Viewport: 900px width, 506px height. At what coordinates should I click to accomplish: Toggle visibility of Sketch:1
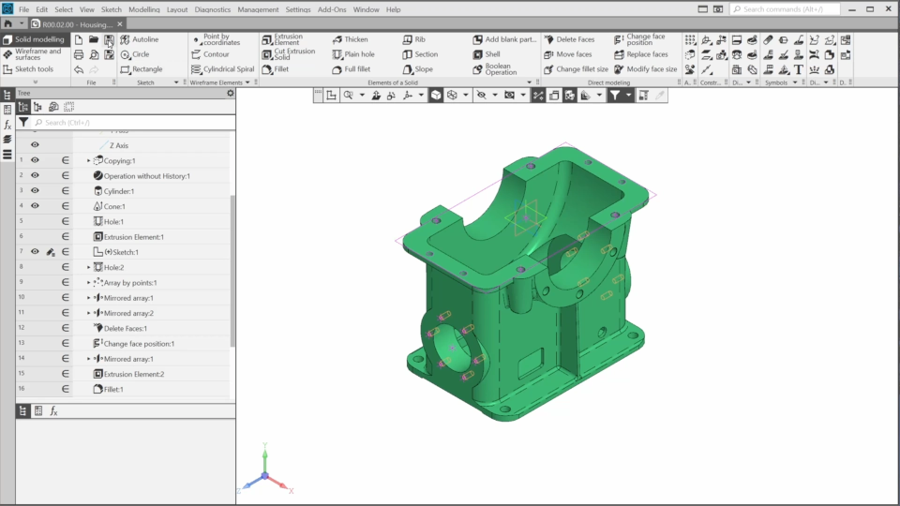tap(35, 252)
